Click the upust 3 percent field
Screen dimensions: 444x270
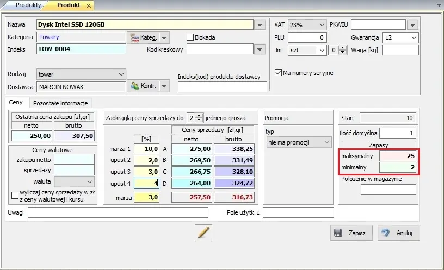click(146, 172)
